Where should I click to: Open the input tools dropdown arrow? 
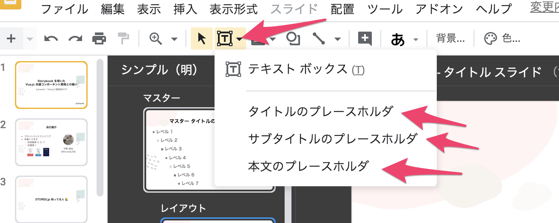coord(416,40)
